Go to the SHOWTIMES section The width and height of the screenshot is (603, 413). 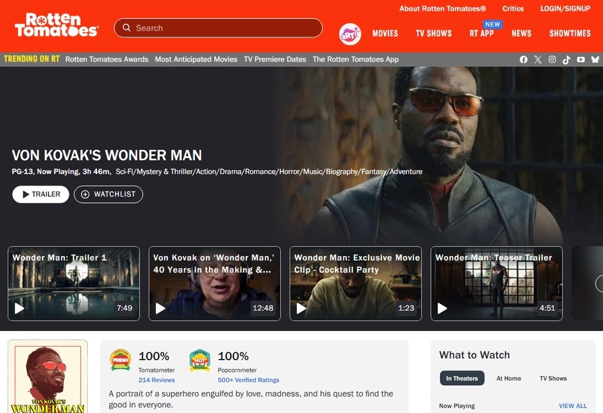point(570,33)
